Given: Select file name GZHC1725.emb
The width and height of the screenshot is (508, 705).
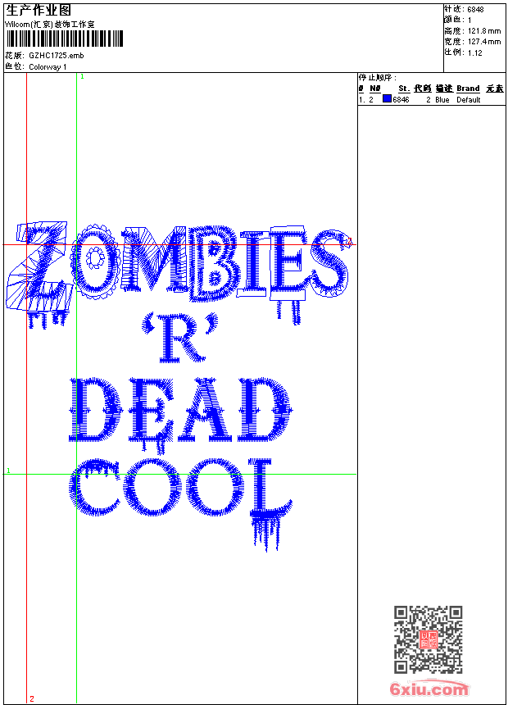Looking at the screenshot, I should click(x=57, y=56).
